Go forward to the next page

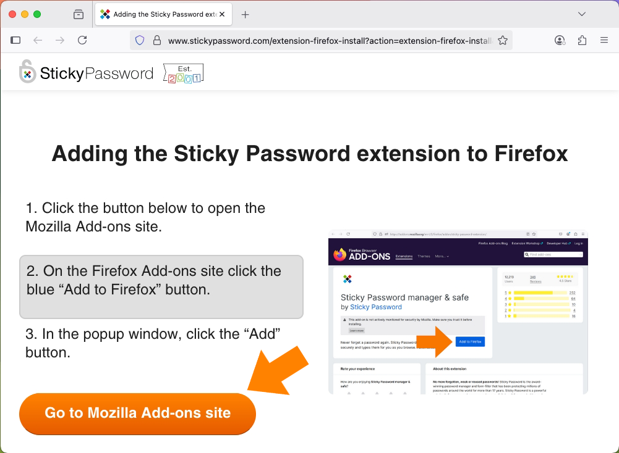click(x=60, y=40)
